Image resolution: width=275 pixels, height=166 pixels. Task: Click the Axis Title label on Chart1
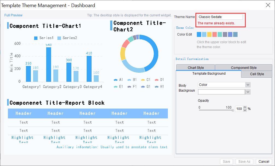tap(11, 62)
